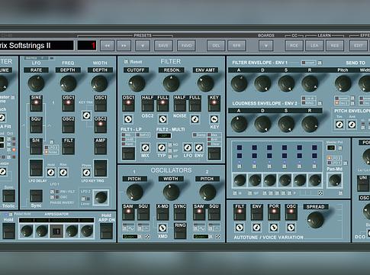This screenshot has width=370, height=275.
Task: Toggle the LFO SQU waveform switch
Action: [x=36, y=125]
